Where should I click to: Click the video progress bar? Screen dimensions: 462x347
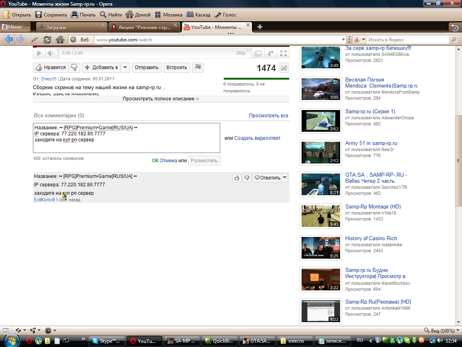pyautogui.click(x=161, y=47)
